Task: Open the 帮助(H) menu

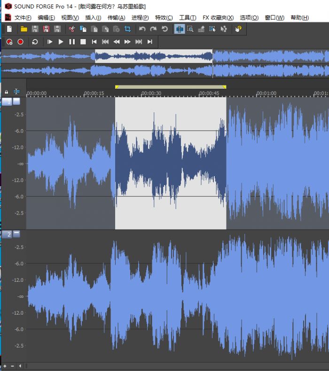Action: pos(300,18)
